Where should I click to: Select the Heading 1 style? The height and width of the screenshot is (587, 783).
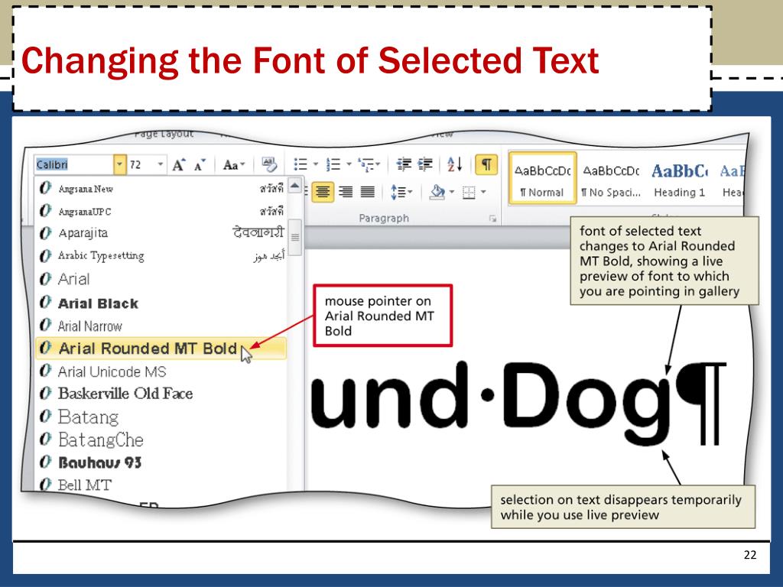pyautogui.click(x=679, y=179)
